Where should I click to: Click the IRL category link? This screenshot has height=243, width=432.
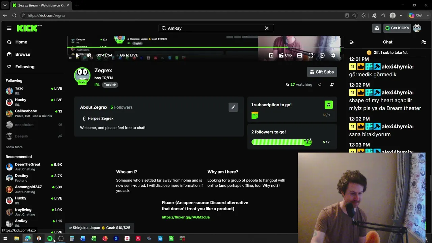click(x=97, y=85)
